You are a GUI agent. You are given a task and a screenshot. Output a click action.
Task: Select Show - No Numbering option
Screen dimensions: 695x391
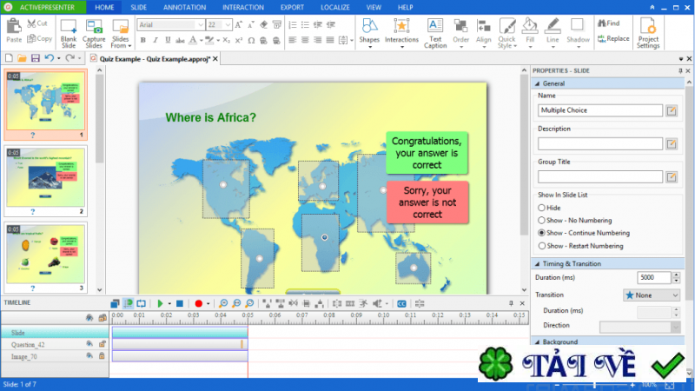point(542,221)
